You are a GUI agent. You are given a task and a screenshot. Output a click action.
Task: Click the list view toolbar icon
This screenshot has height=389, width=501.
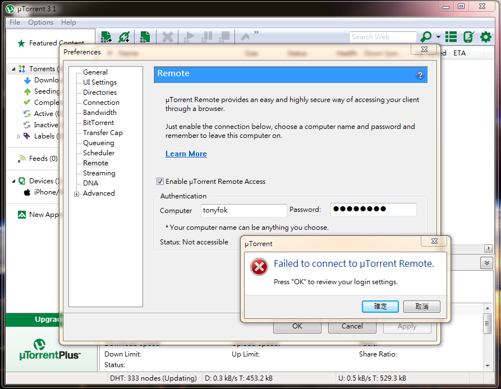(x=451, y=36)
